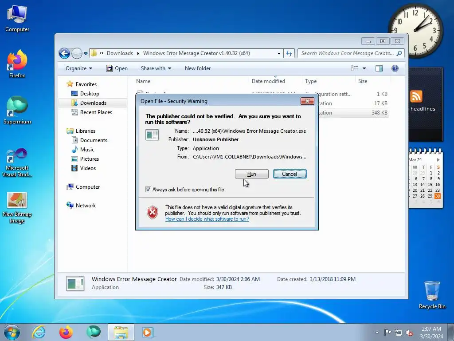Select Computer in the navigation pane
454x341 pixels.
[83, 187]
